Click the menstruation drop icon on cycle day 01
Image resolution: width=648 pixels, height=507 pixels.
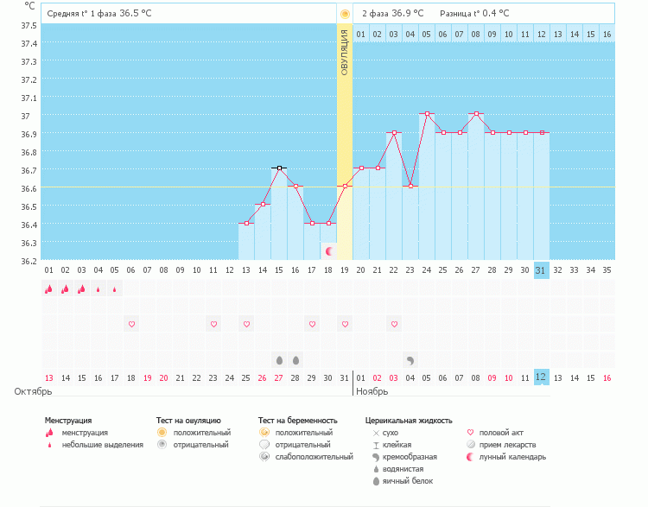tap(49, 289)
